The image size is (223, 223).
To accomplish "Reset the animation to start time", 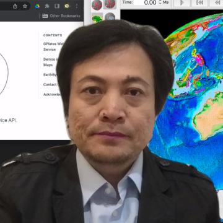I will (199, 2).
